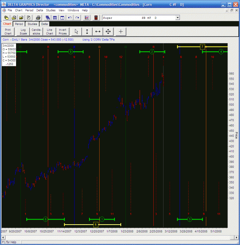Click the 500 price axis label
The height and width of the screenshot is (245, 240).
tap(231, 105)
